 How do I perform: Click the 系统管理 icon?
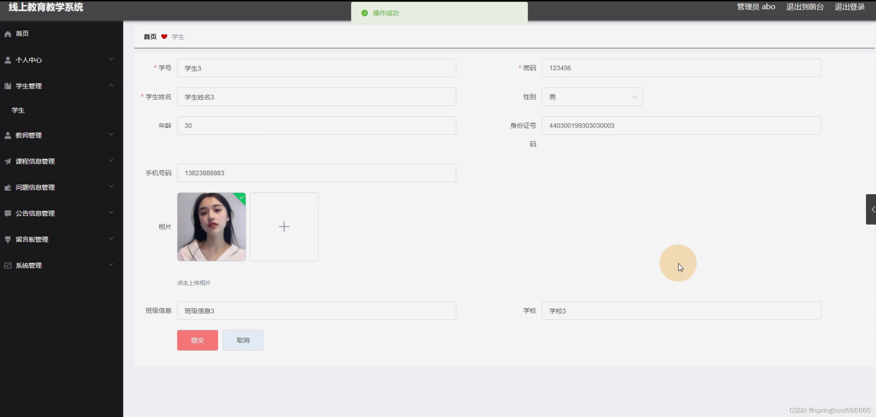(8, 266)
